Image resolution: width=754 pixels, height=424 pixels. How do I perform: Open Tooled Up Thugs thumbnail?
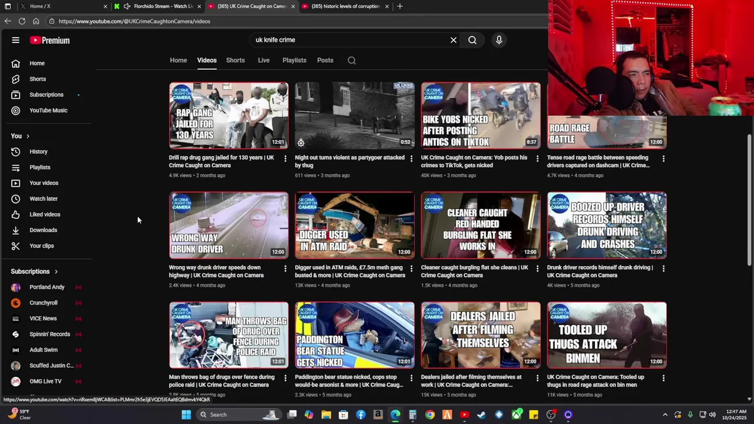coord(607,335)
